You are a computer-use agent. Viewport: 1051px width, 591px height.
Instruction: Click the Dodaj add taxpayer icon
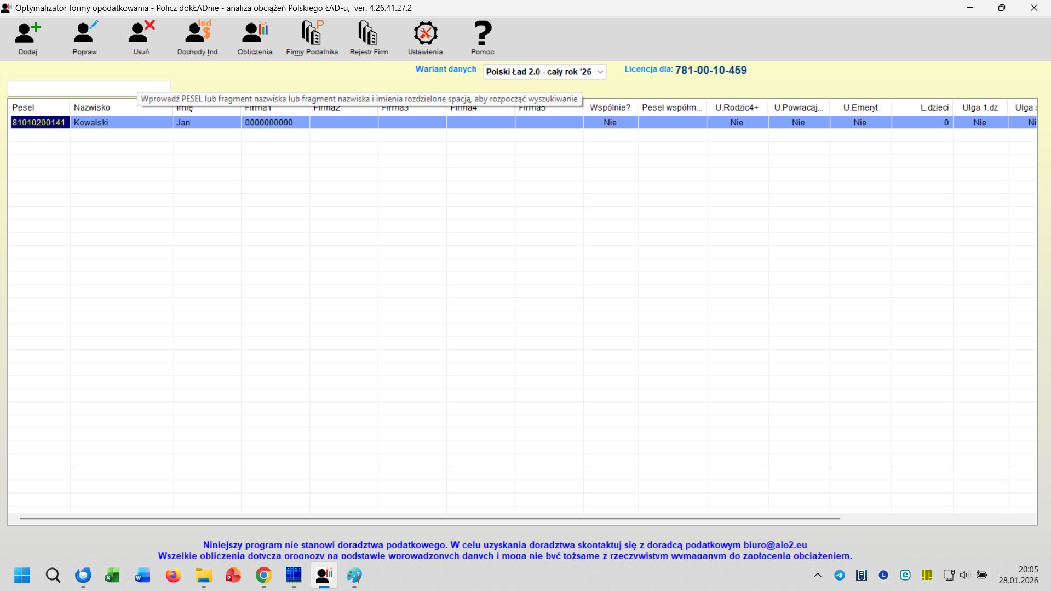coord(27,37)
